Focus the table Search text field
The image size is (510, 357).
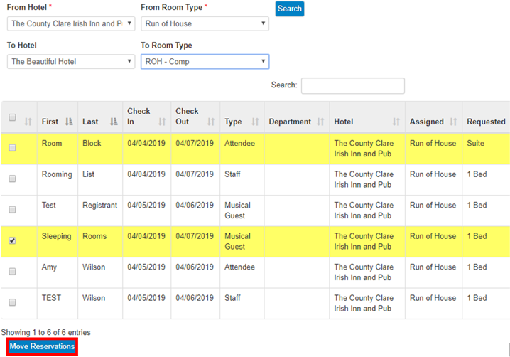352,85
